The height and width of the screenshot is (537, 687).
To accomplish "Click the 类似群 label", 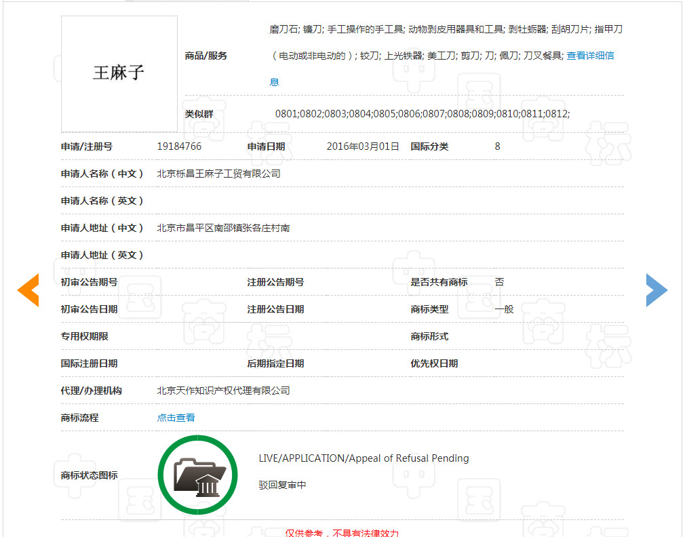I will pos(199,114).
